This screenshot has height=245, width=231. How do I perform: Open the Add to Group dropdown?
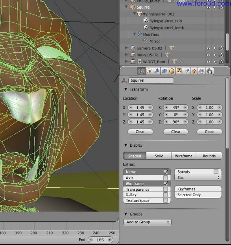[147, 222]
